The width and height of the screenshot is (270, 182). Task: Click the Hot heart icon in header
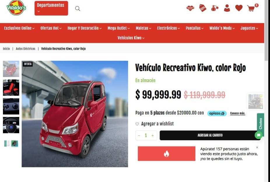click(190, 8)
